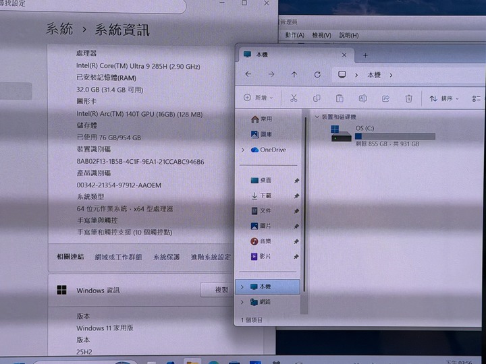Screen dimensions: 486x364
Task: Add a new File Explorer tab
Action: pos(365,55)
